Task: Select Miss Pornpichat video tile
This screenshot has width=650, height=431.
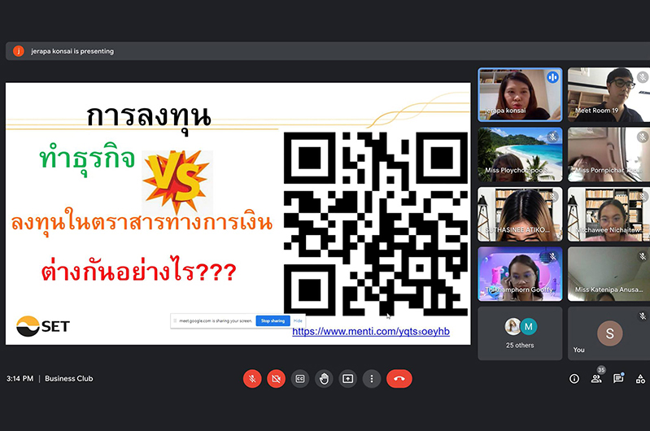Action: coord(609,155)
